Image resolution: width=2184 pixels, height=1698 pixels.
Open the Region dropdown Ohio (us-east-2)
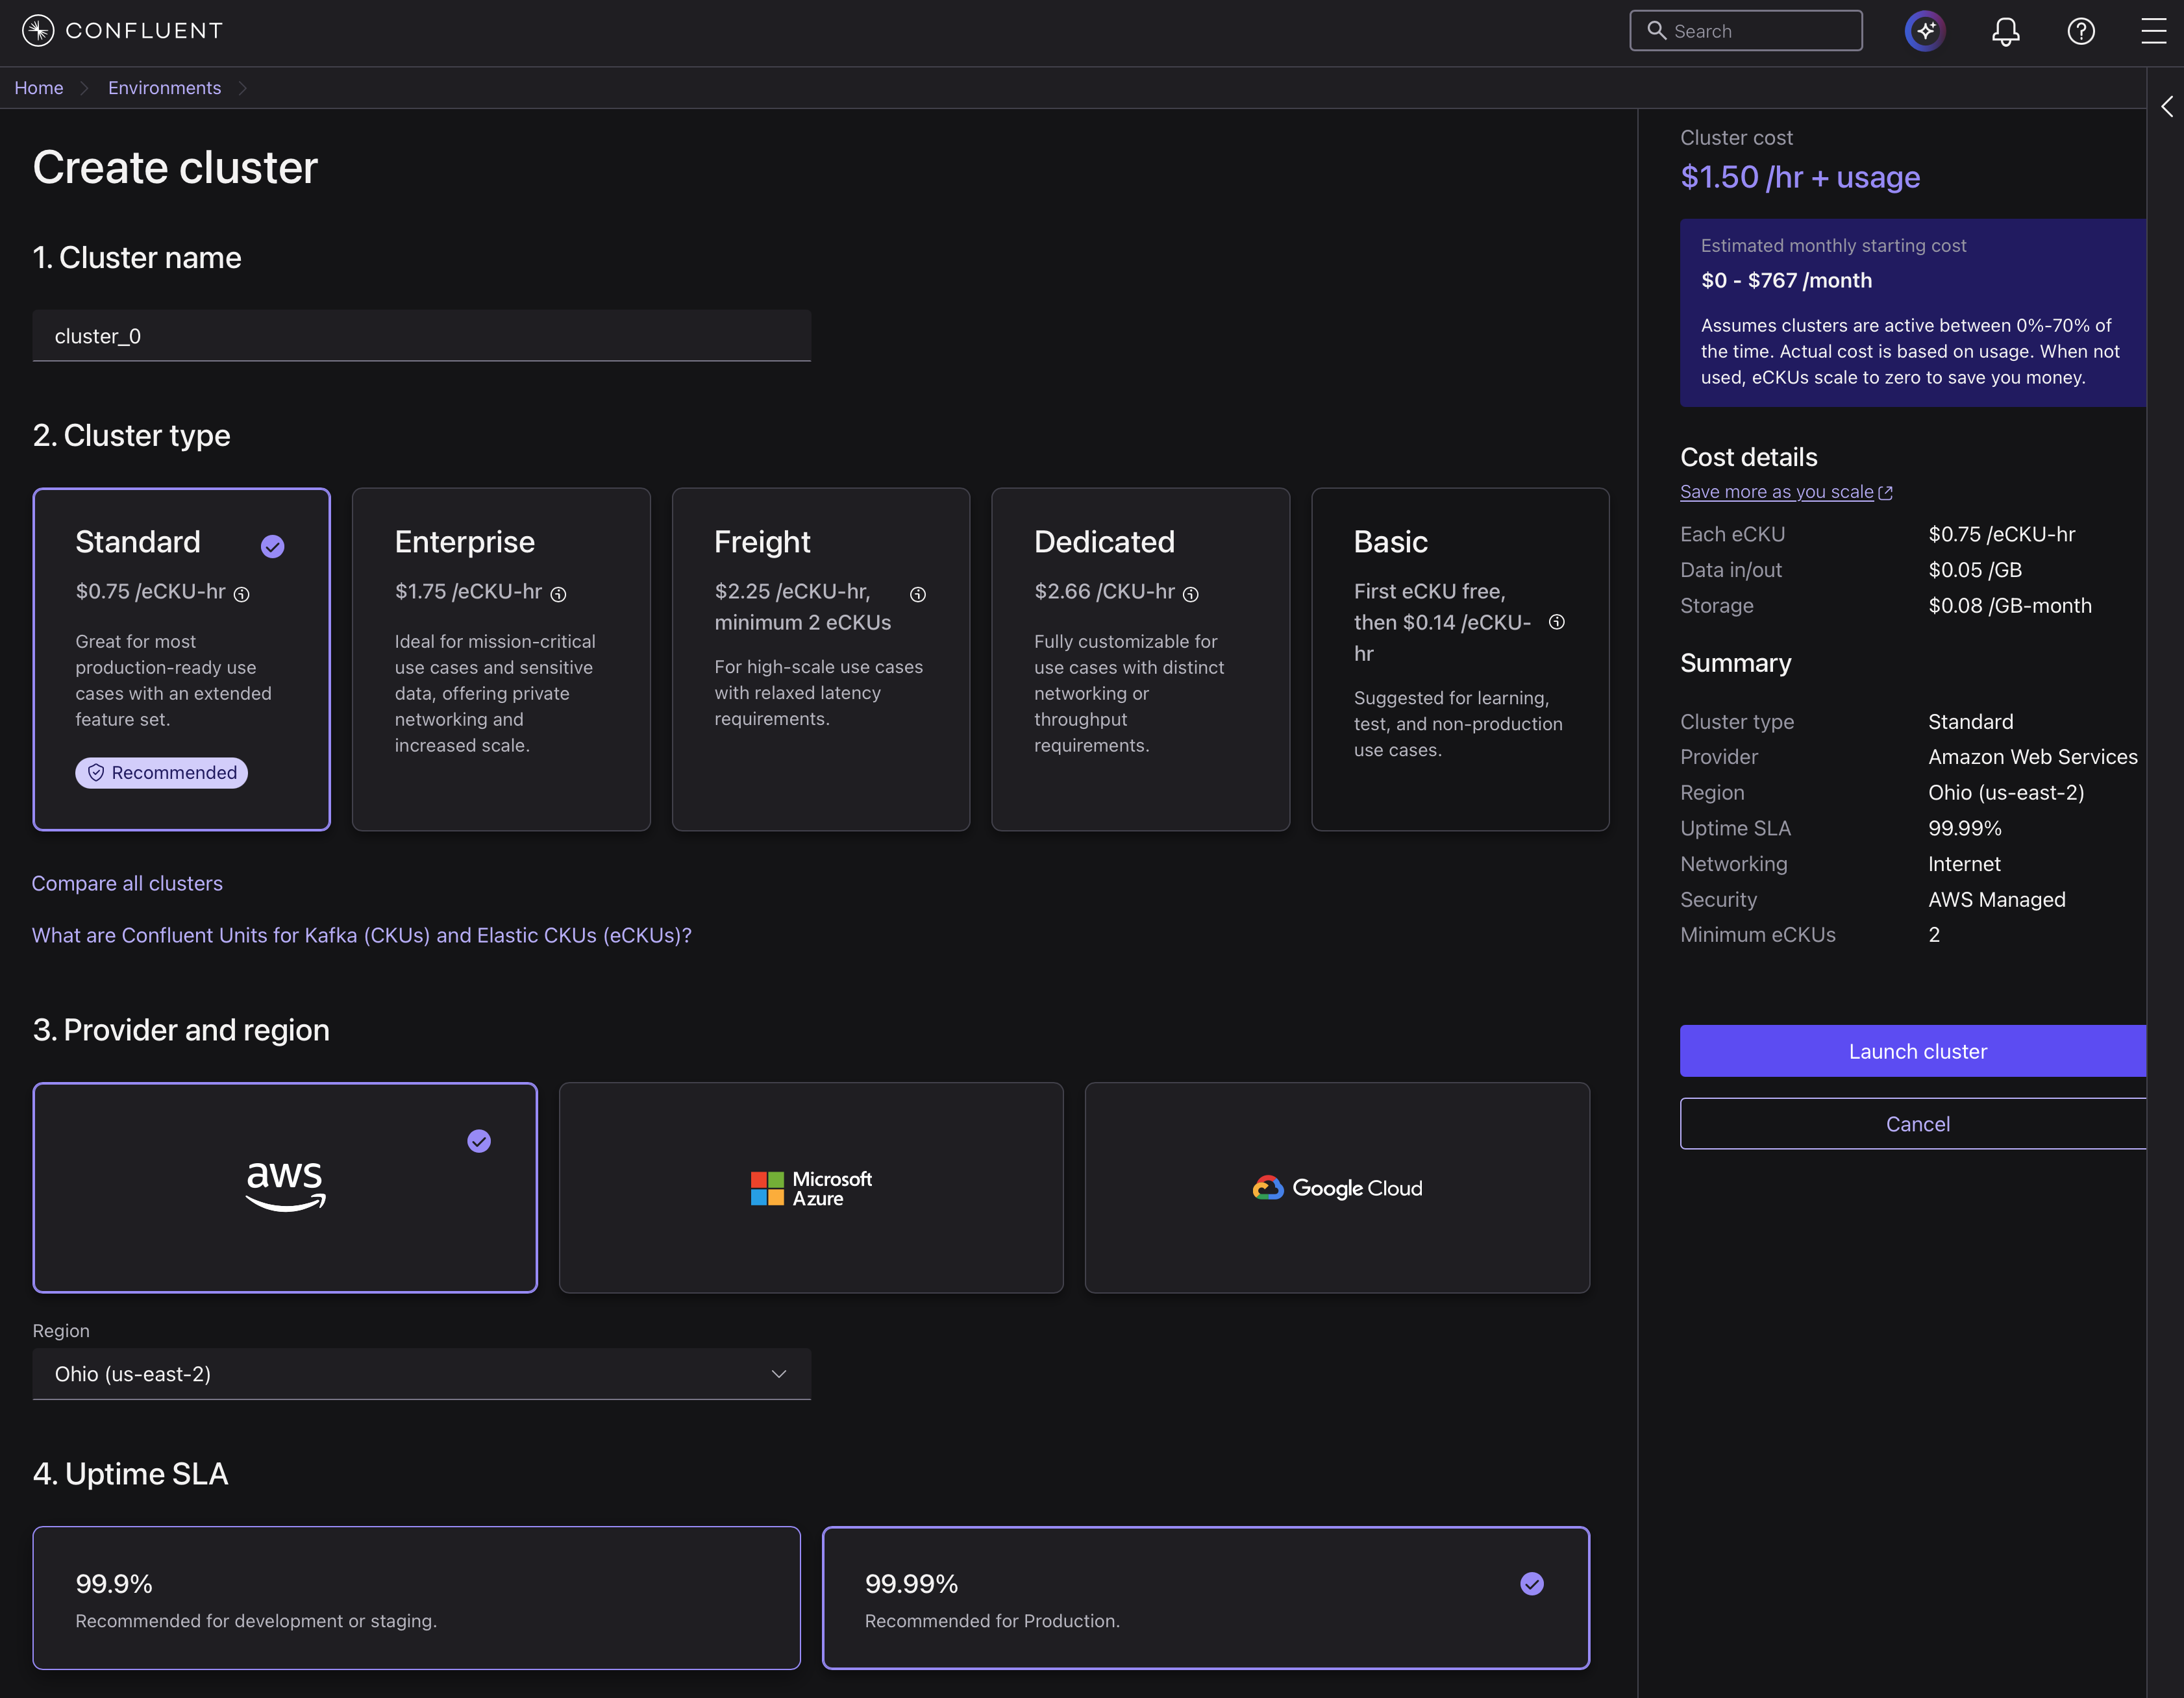pos(422,1374)
